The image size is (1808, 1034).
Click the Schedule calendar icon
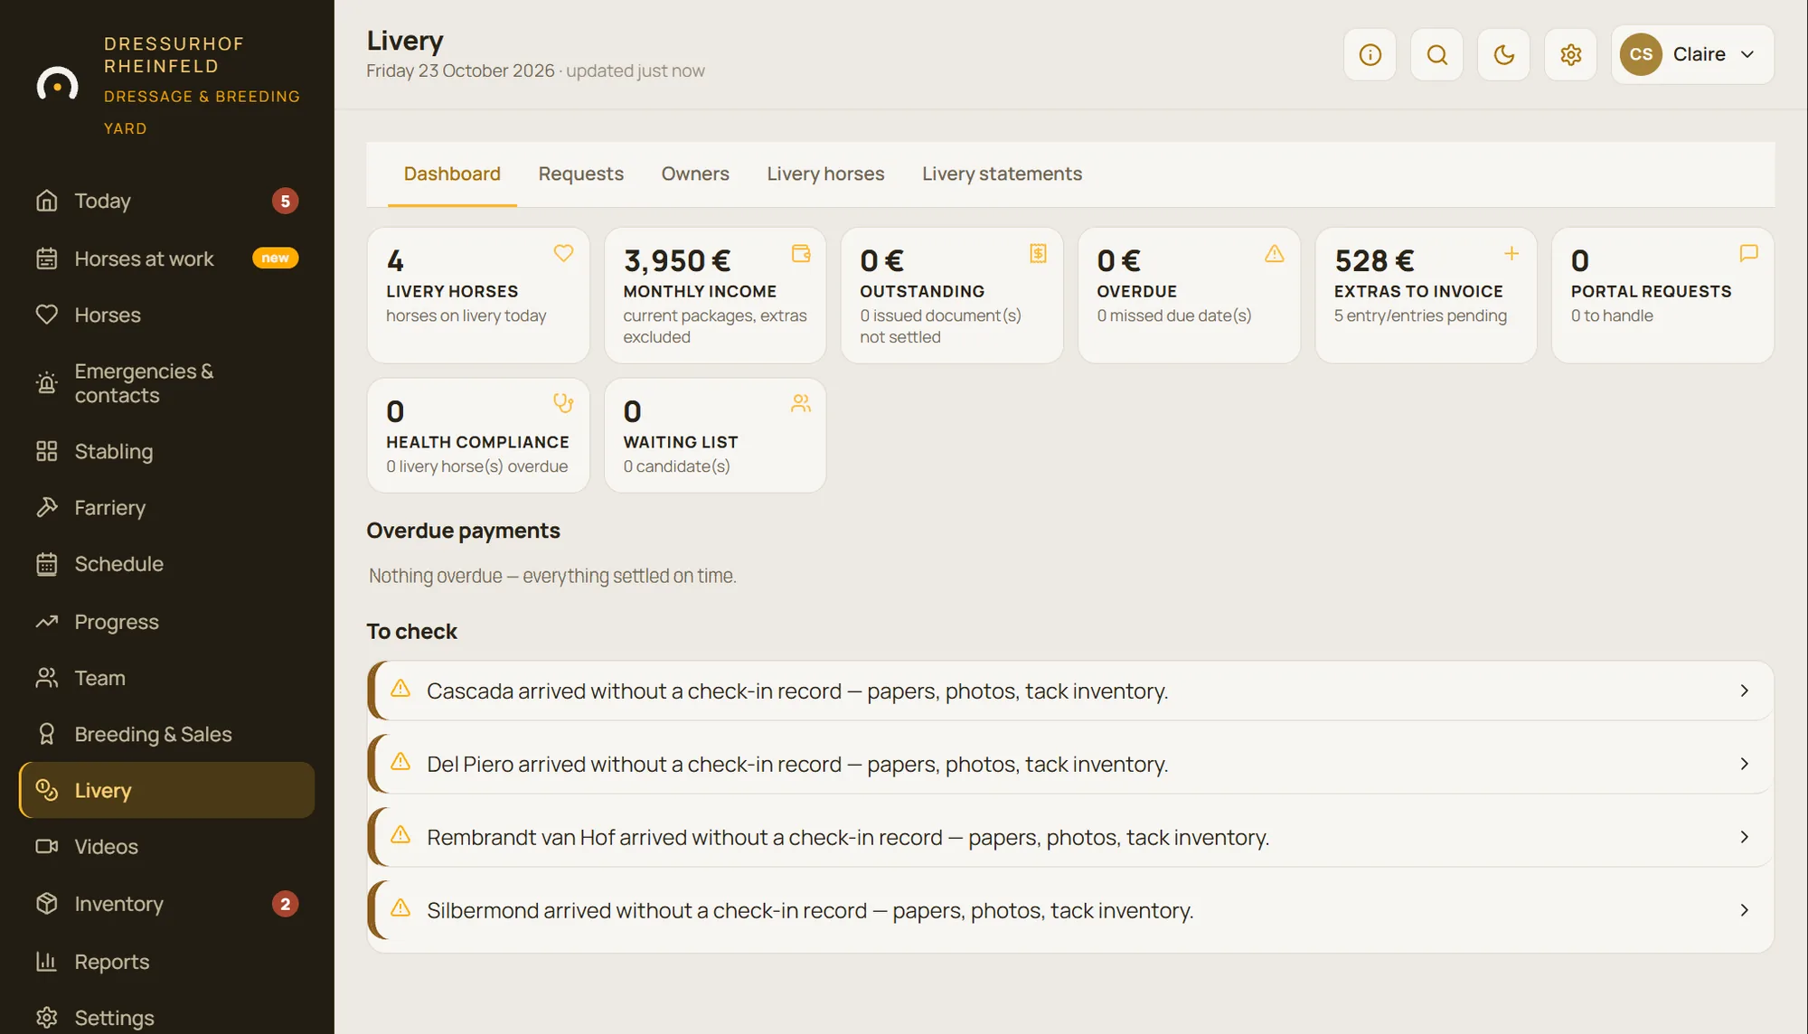[47, 564]
